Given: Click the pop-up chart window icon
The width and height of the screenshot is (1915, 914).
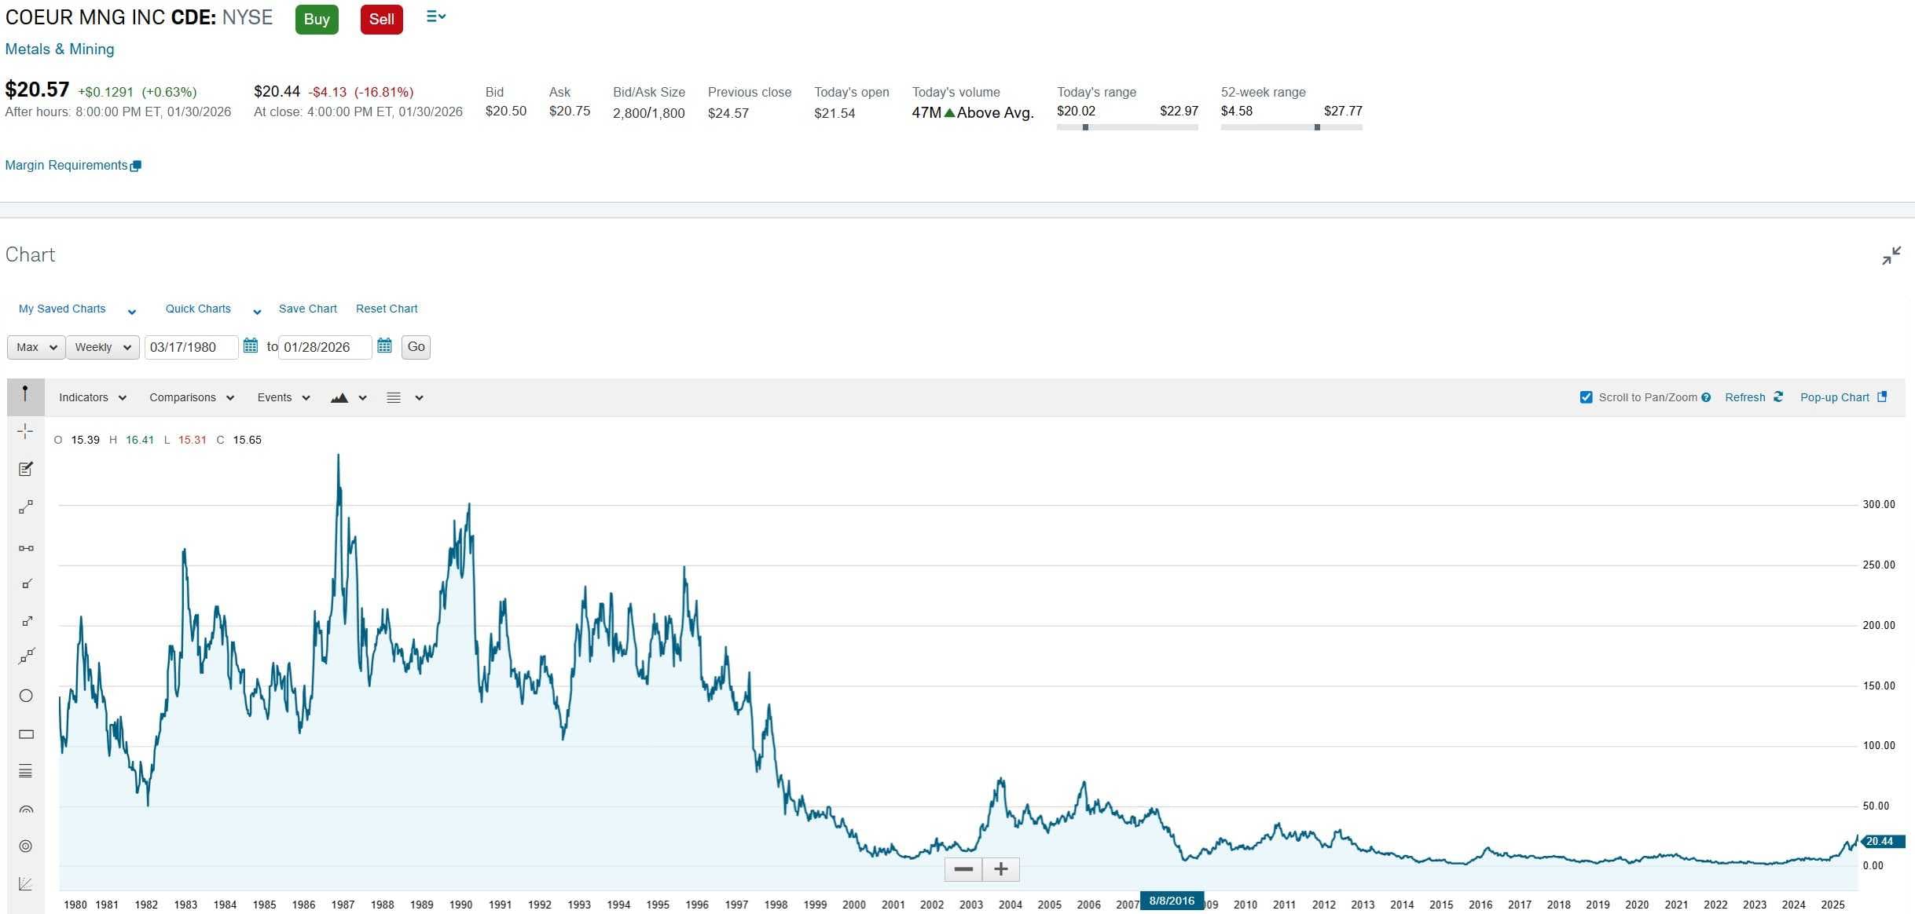Looking at the screenshot, I should (1882, 397).
